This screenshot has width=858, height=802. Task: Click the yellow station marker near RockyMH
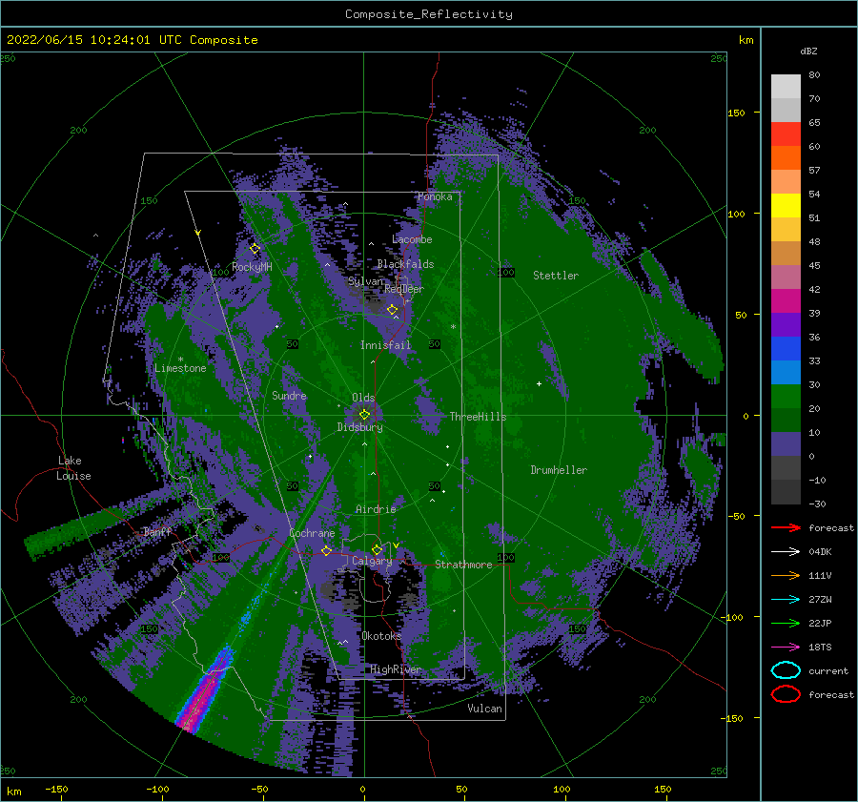(255, 249)
